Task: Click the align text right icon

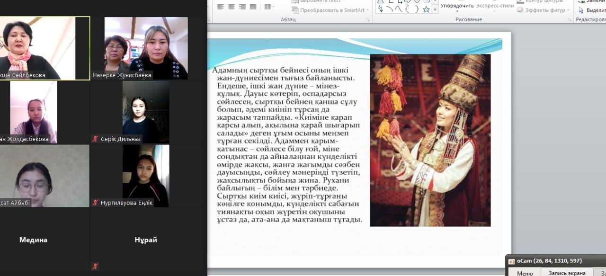Action: pos(242,7)
